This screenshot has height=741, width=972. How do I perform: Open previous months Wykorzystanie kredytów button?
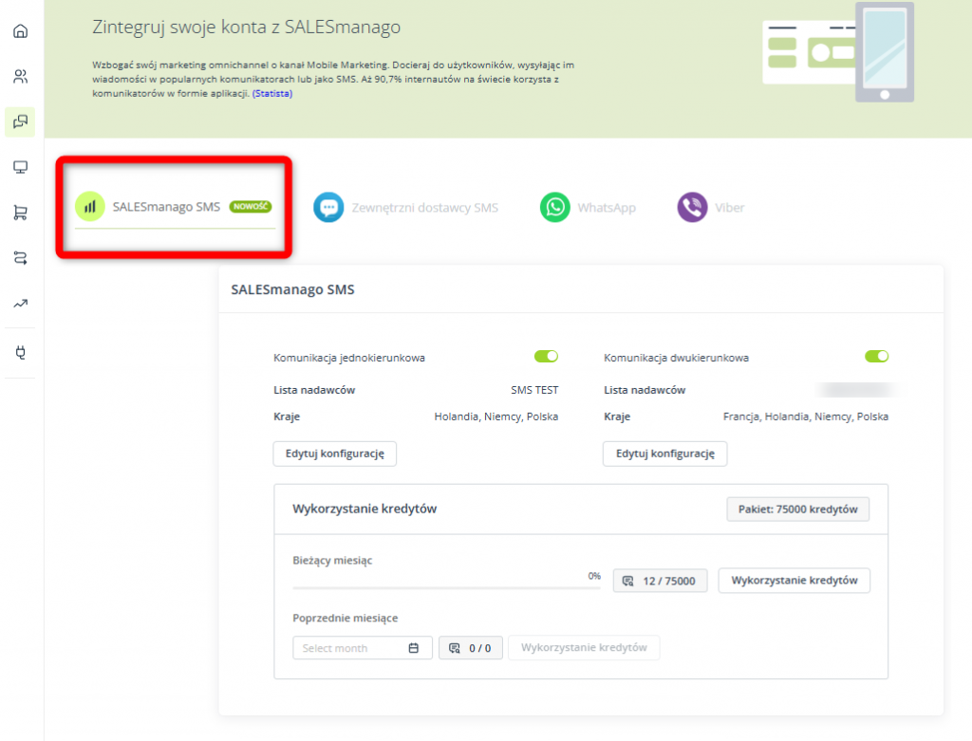(584, 647)
